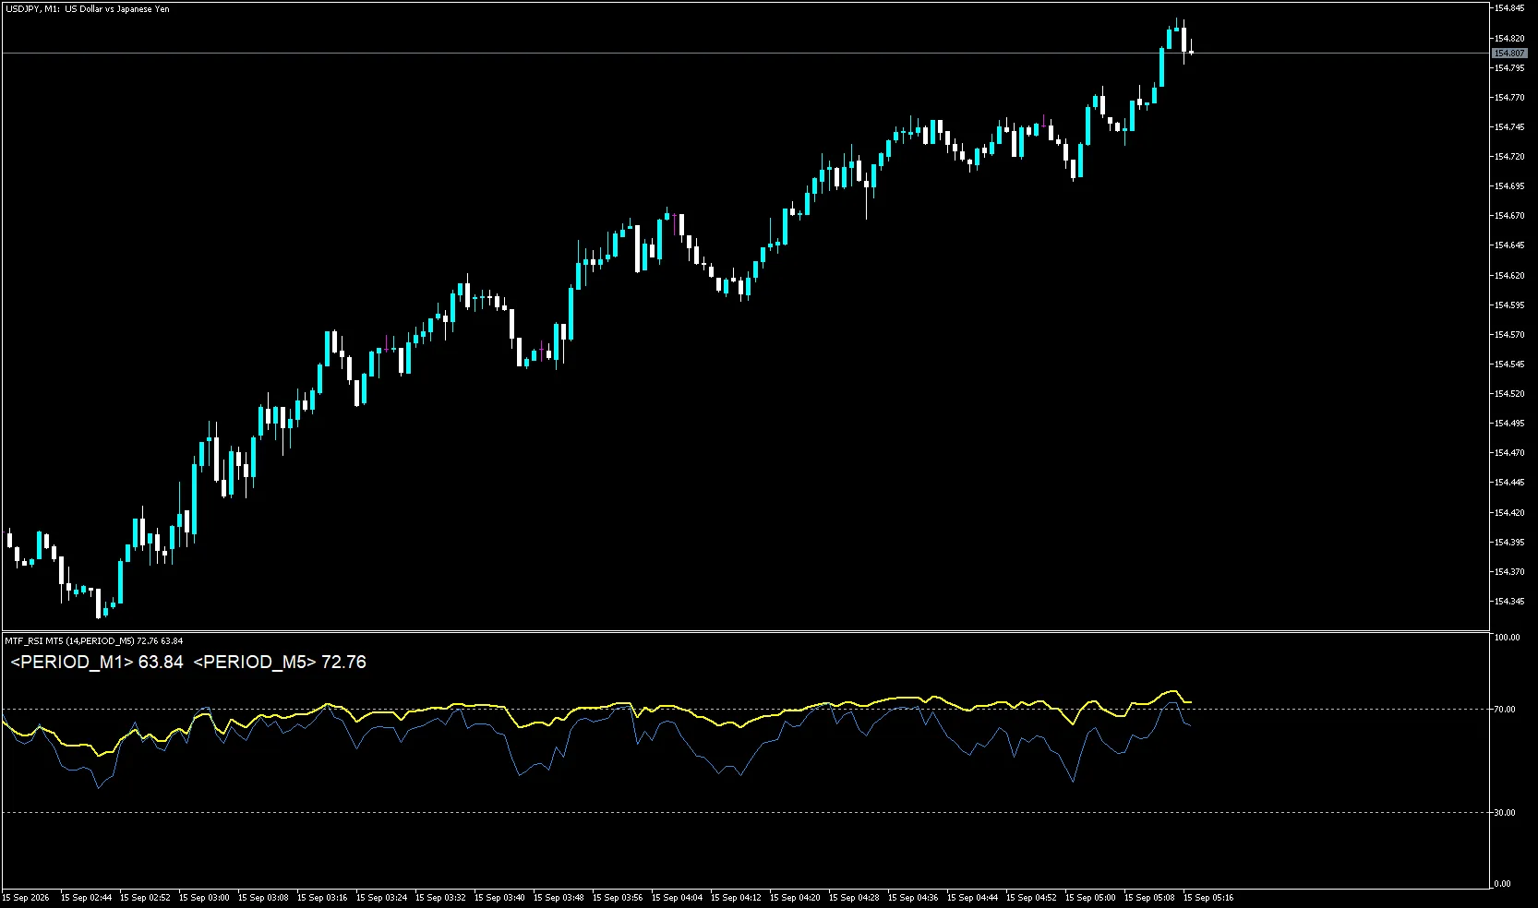The width and height of the screenshot is (1538, 908).
Task: Click the 154.845 price axis label
Action: (x=1509, y=8)
